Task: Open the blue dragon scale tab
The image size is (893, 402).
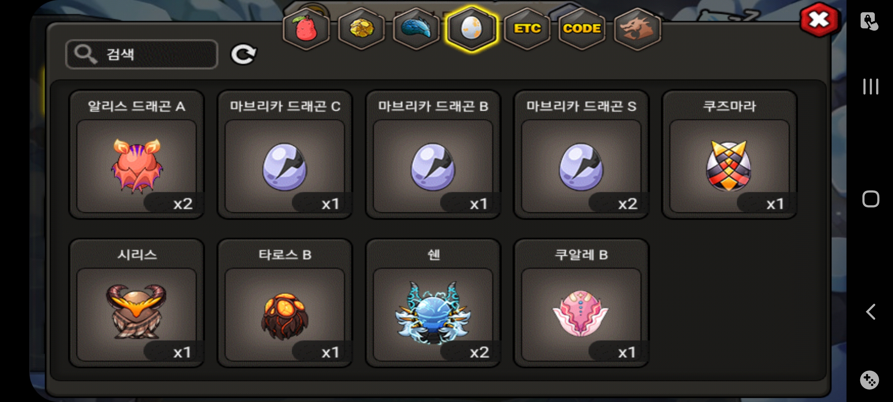Action: (x=416, y=29)
